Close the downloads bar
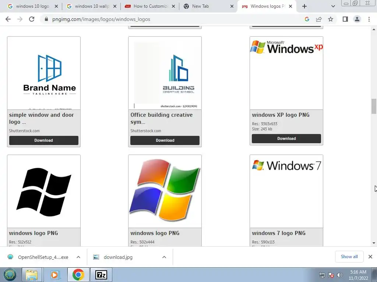The image size is (377, 282). [x=370, y=257]
